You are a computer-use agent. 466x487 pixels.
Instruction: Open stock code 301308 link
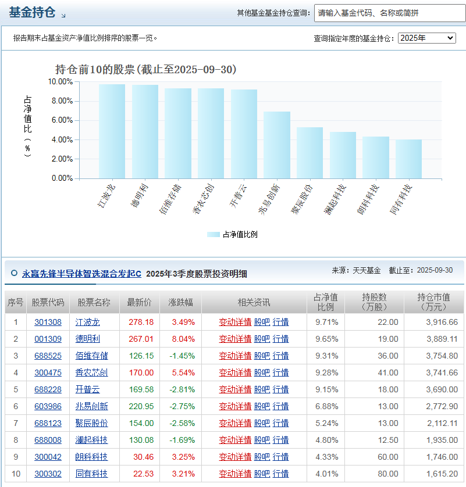48,322
